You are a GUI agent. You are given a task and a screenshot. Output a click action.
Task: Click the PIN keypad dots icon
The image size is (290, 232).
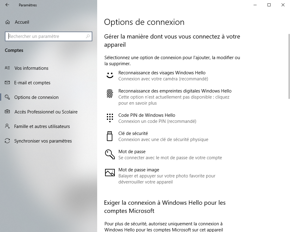click(110, 118)
